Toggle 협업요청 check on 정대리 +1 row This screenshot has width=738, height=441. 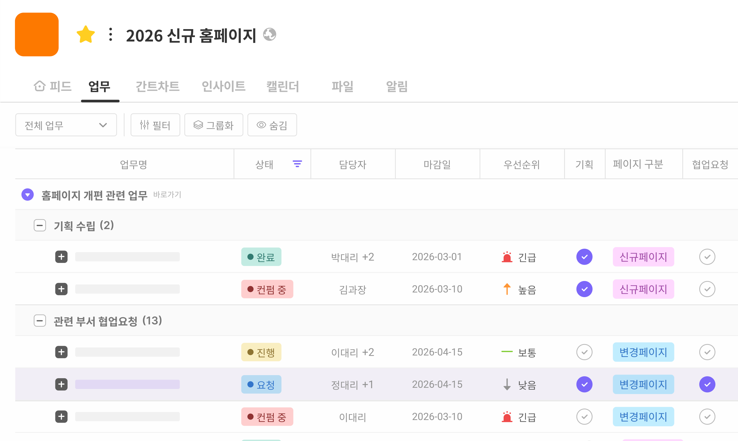pyautogui.click(x=707, y=384)
